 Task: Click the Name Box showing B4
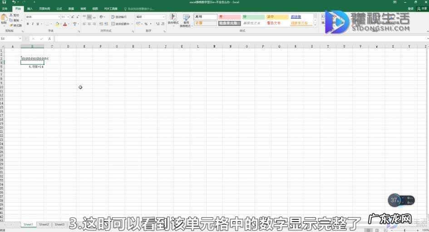[10, 39]
